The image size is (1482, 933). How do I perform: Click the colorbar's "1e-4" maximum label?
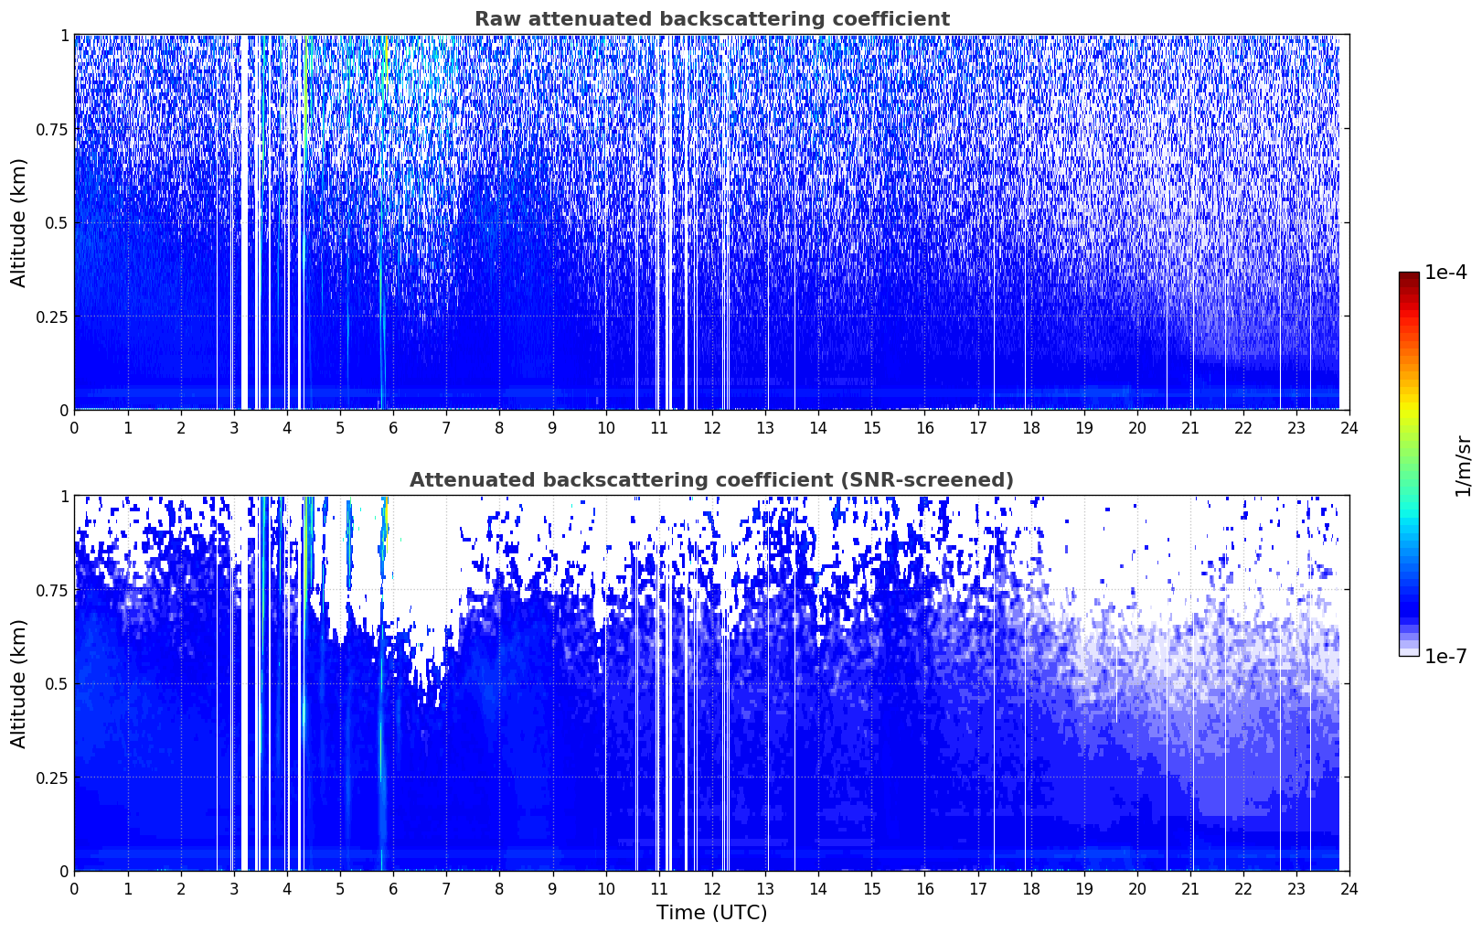click(x=1445, y=273)
